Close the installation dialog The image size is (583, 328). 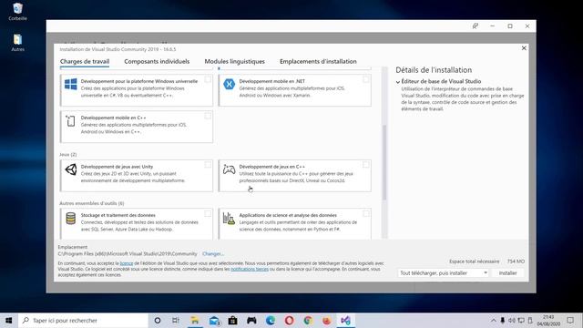tap(524, 48)
